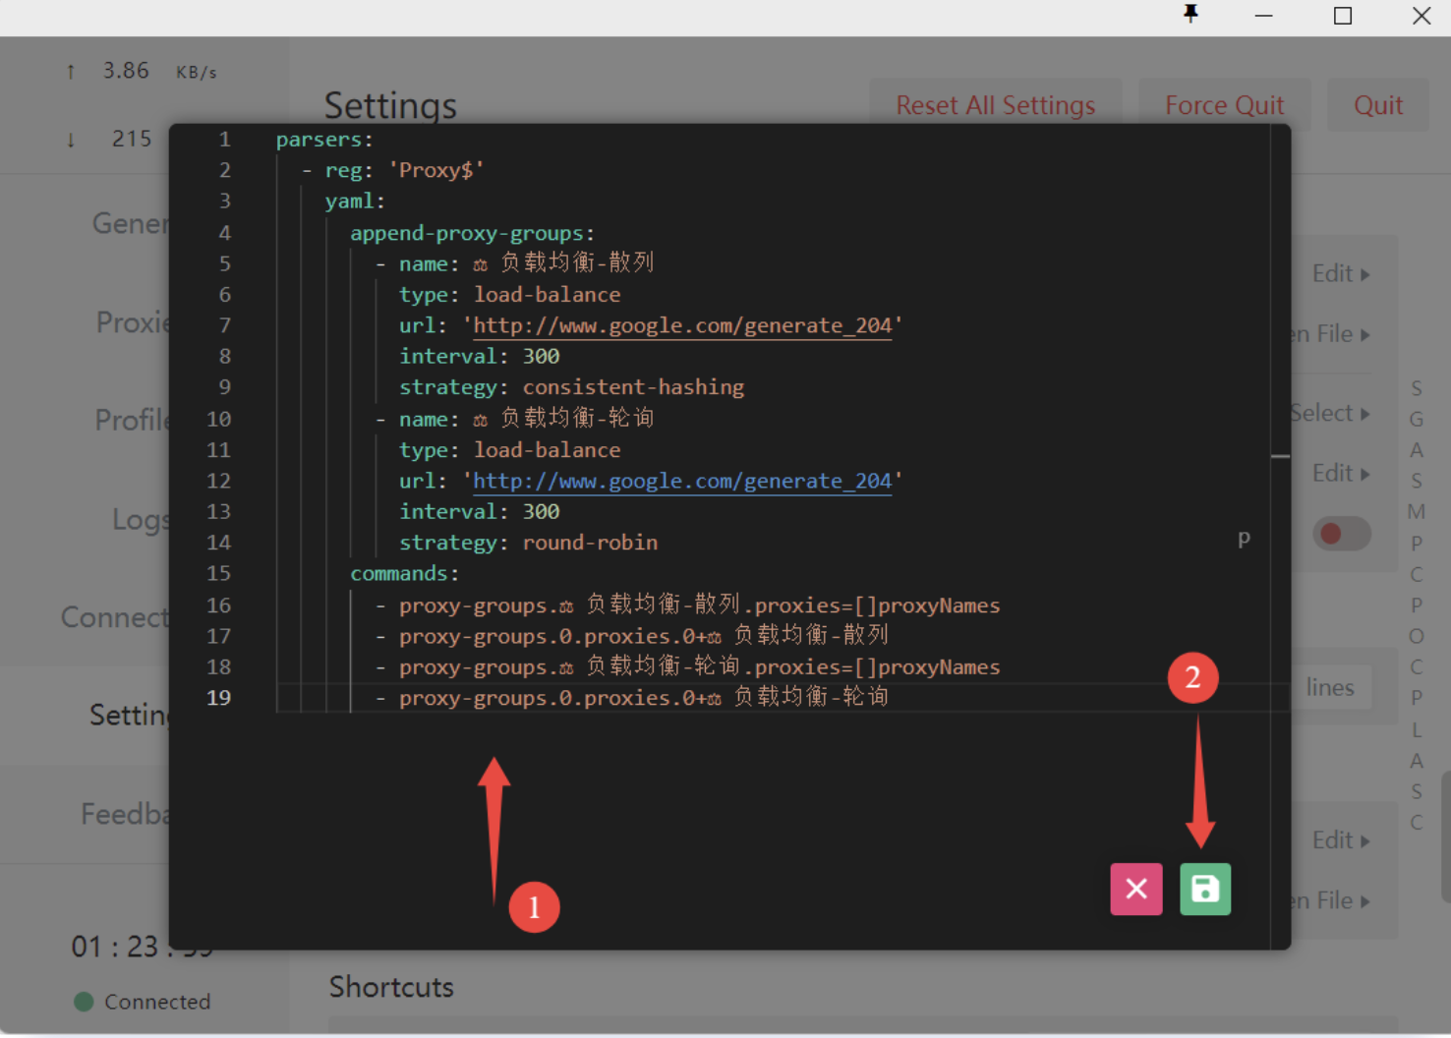Open the google generate_204 link on line 7
The height and width of the screenshot is (1038, 1451).
click(x=682, y=325)
